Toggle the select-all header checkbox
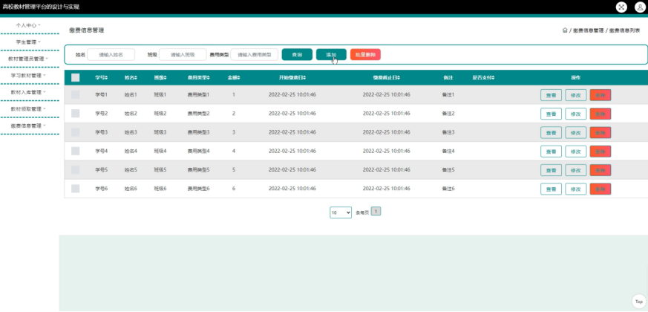 pyautogui.click(x=75, y=77)
